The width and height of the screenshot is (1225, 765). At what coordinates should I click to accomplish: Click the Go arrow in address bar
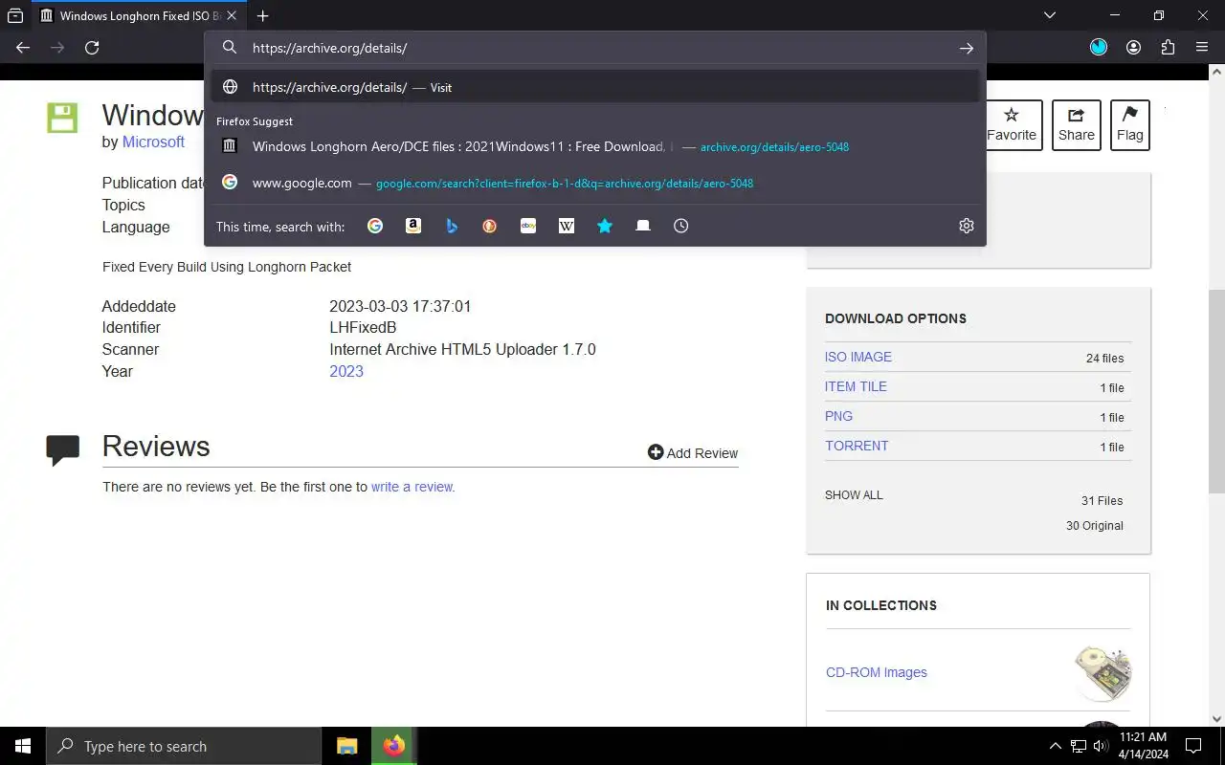tap(967, 48)
